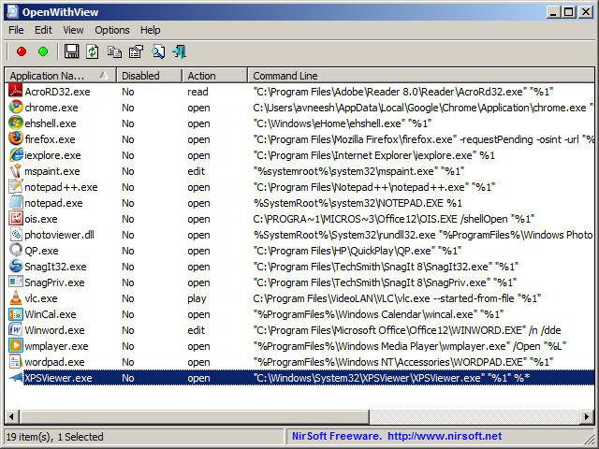This screenshot has height=449, width=599.
Task: Click the notepad++.exe icon
Action: point(15,186)
